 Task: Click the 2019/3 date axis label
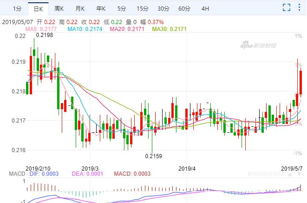[x=90, y=168]
